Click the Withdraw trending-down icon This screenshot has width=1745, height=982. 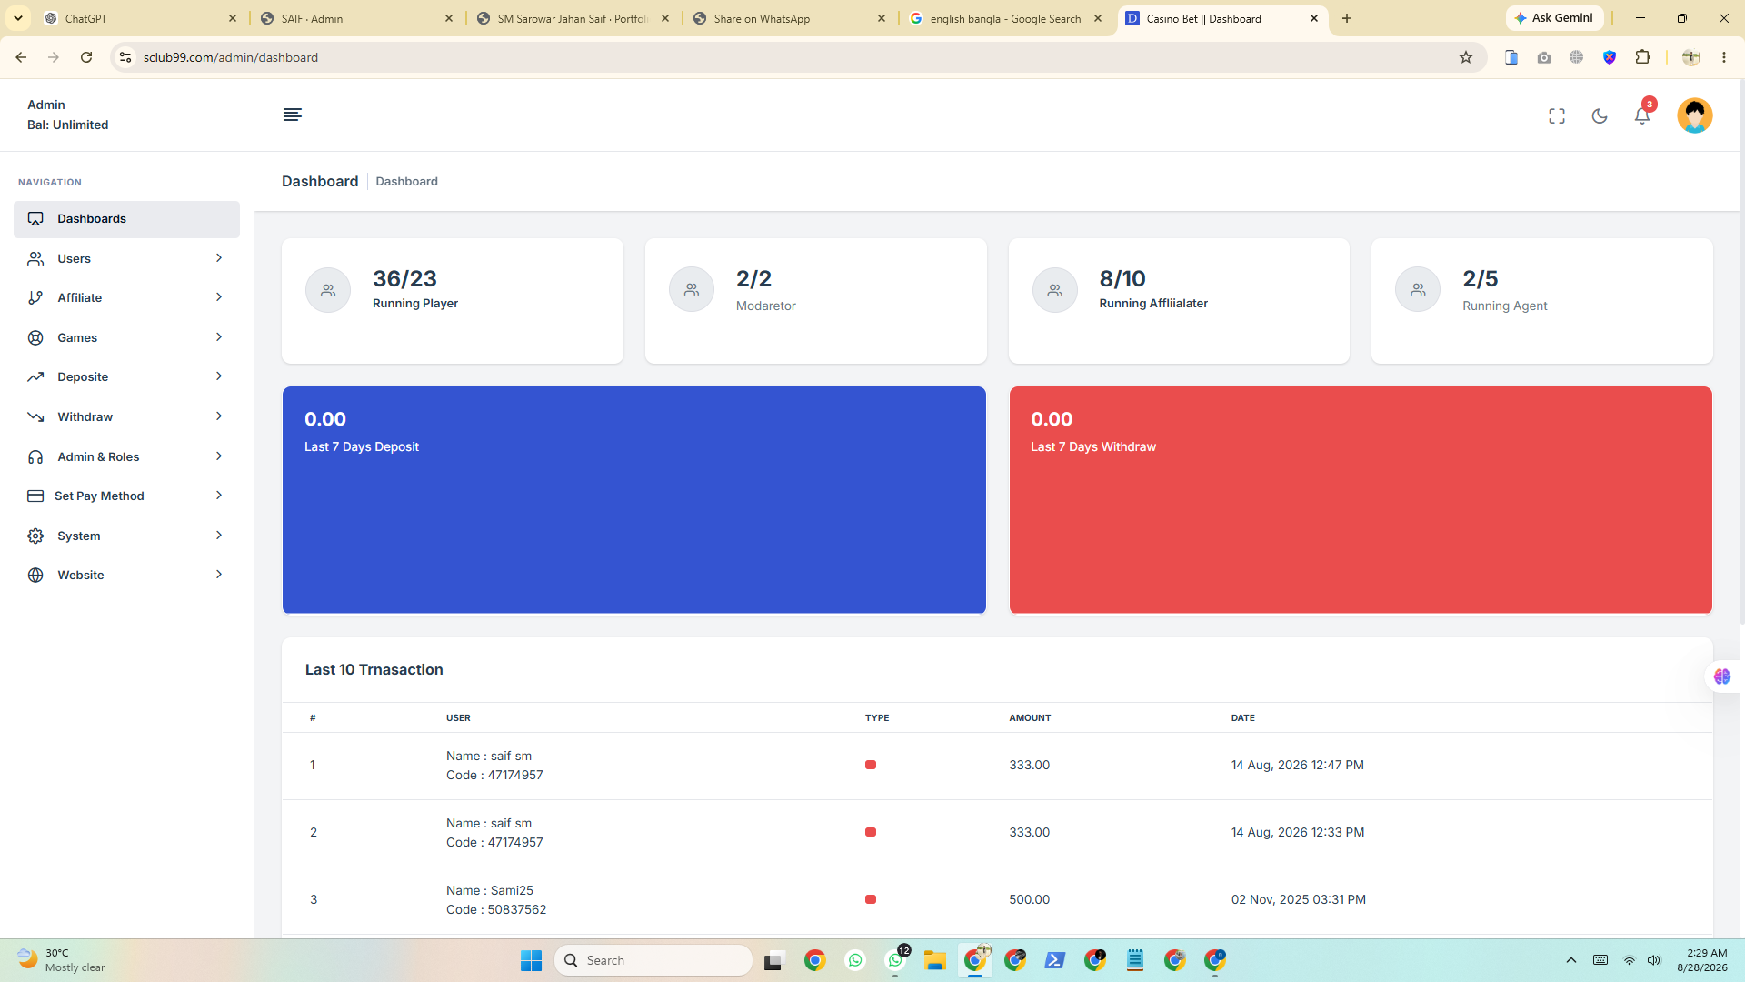[x=35, y=416]
